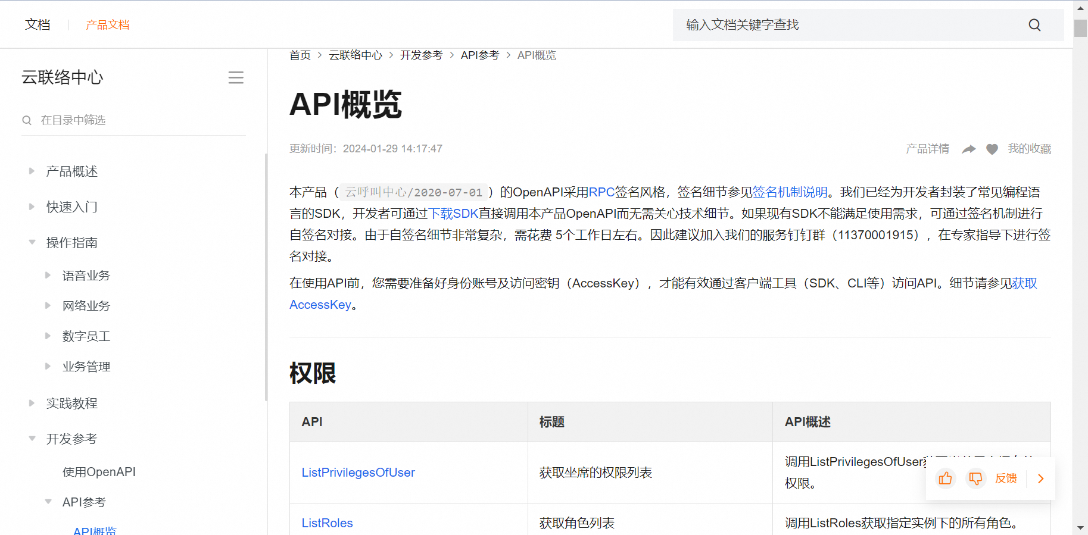Focus the 在目录中筛选 filter field

click(x=133, y=120)
